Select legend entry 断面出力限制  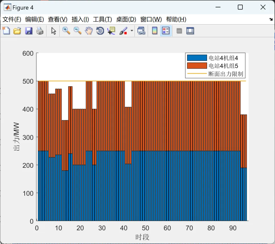point(226,74)
